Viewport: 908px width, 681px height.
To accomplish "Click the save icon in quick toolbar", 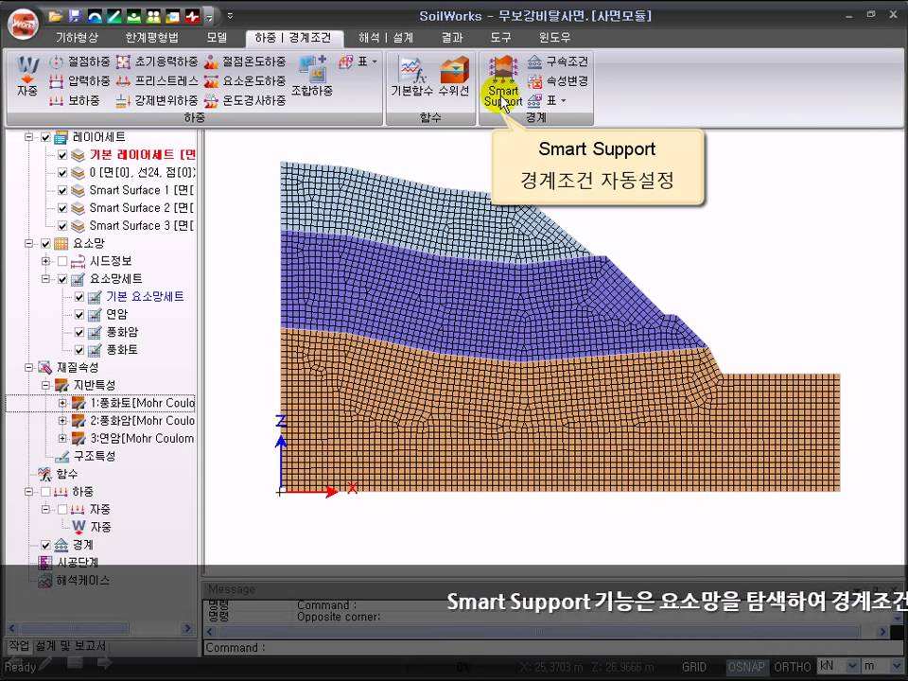I will pyautogui.click(x=75, y=16).
